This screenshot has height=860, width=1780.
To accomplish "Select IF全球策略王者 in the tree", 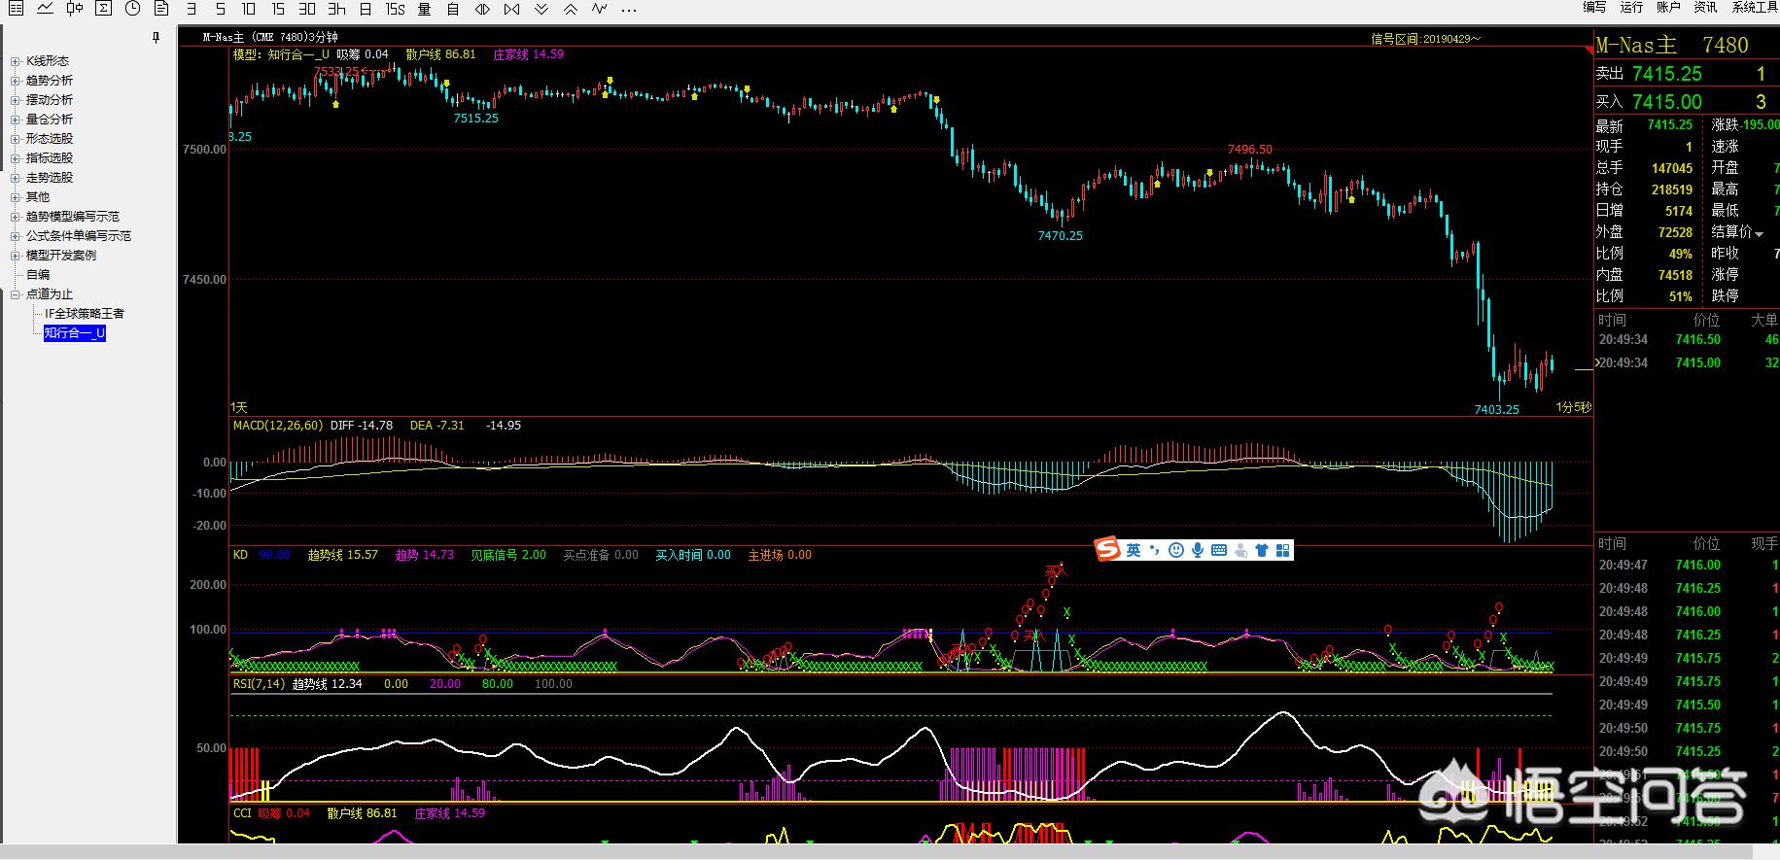I will tap(85, 314).
